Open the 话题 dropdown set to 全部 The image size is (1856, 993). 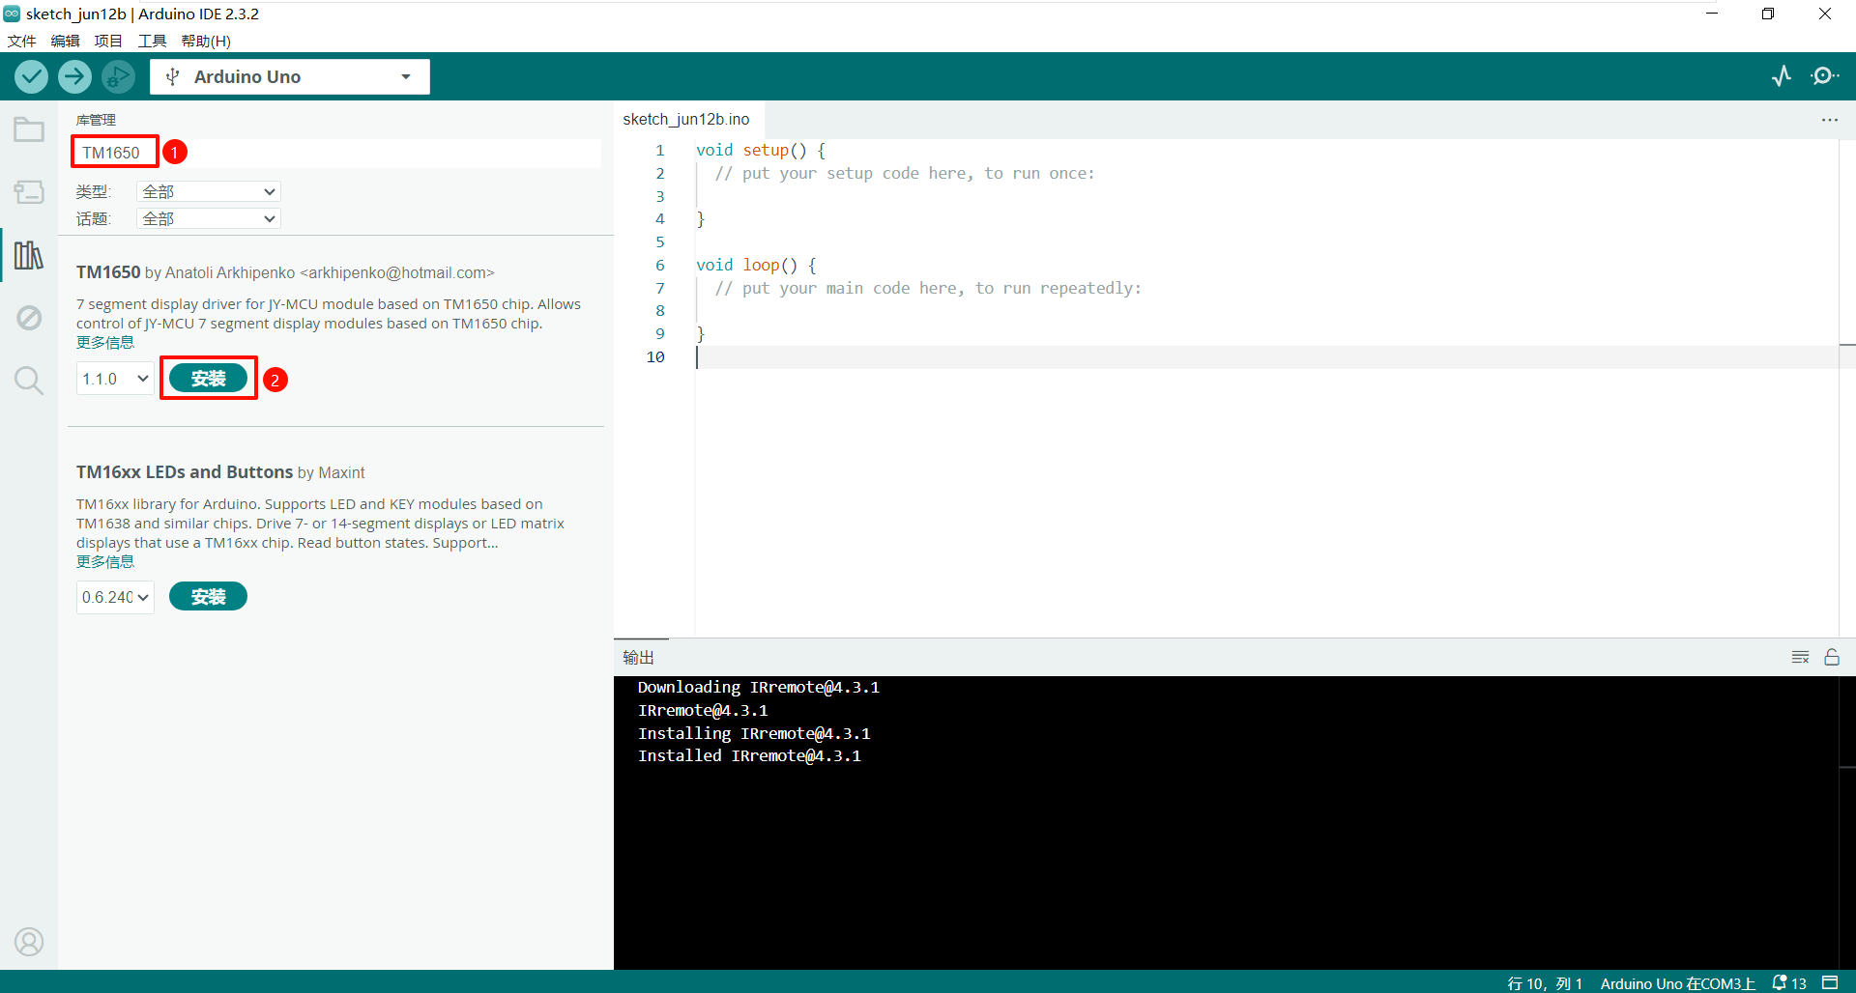pyautogui.click(x=209, y=218)
